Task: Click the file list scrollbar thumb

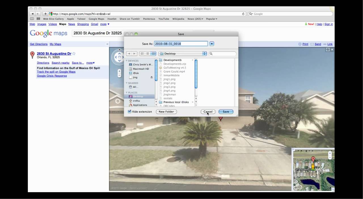Action: pyautogui.click(x=196, y=73)
